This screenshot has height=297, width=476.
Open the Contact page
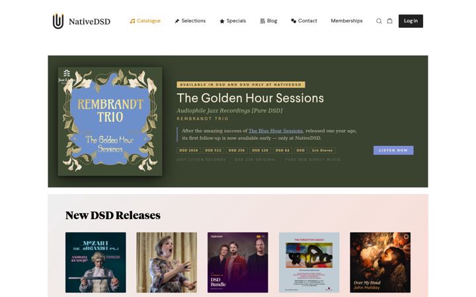(304, 21)
